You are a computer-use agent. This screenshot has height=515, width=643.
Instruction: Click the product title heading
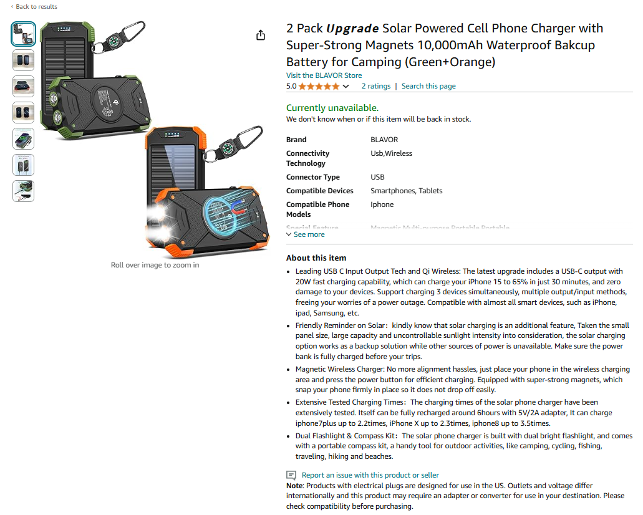(445, 45)
